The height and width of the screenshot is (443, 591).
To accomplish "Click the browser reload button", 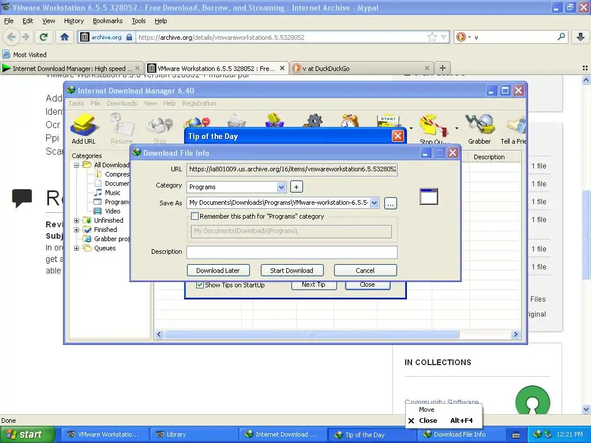I will [x=44, y=37].
